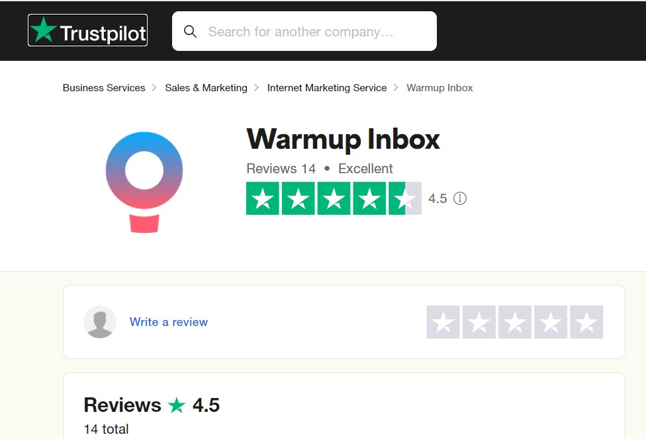Navigate to Internet Marketing Service breadcrumb

tap(327, 88)
